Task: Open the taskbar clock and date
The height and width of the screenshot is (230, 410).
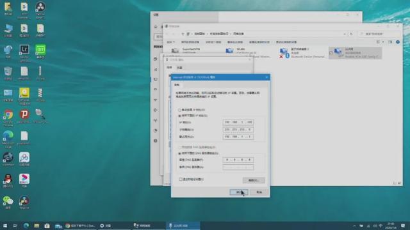Action: (391, 226)
